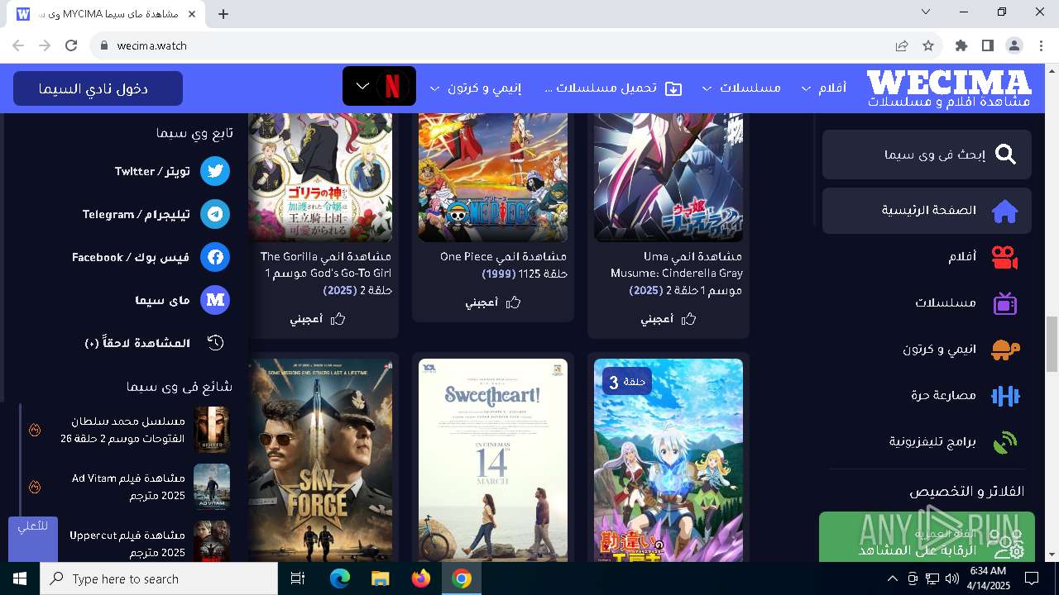Click the series TV icon
1059x595 pixels.
click(x=1004, y=303)
